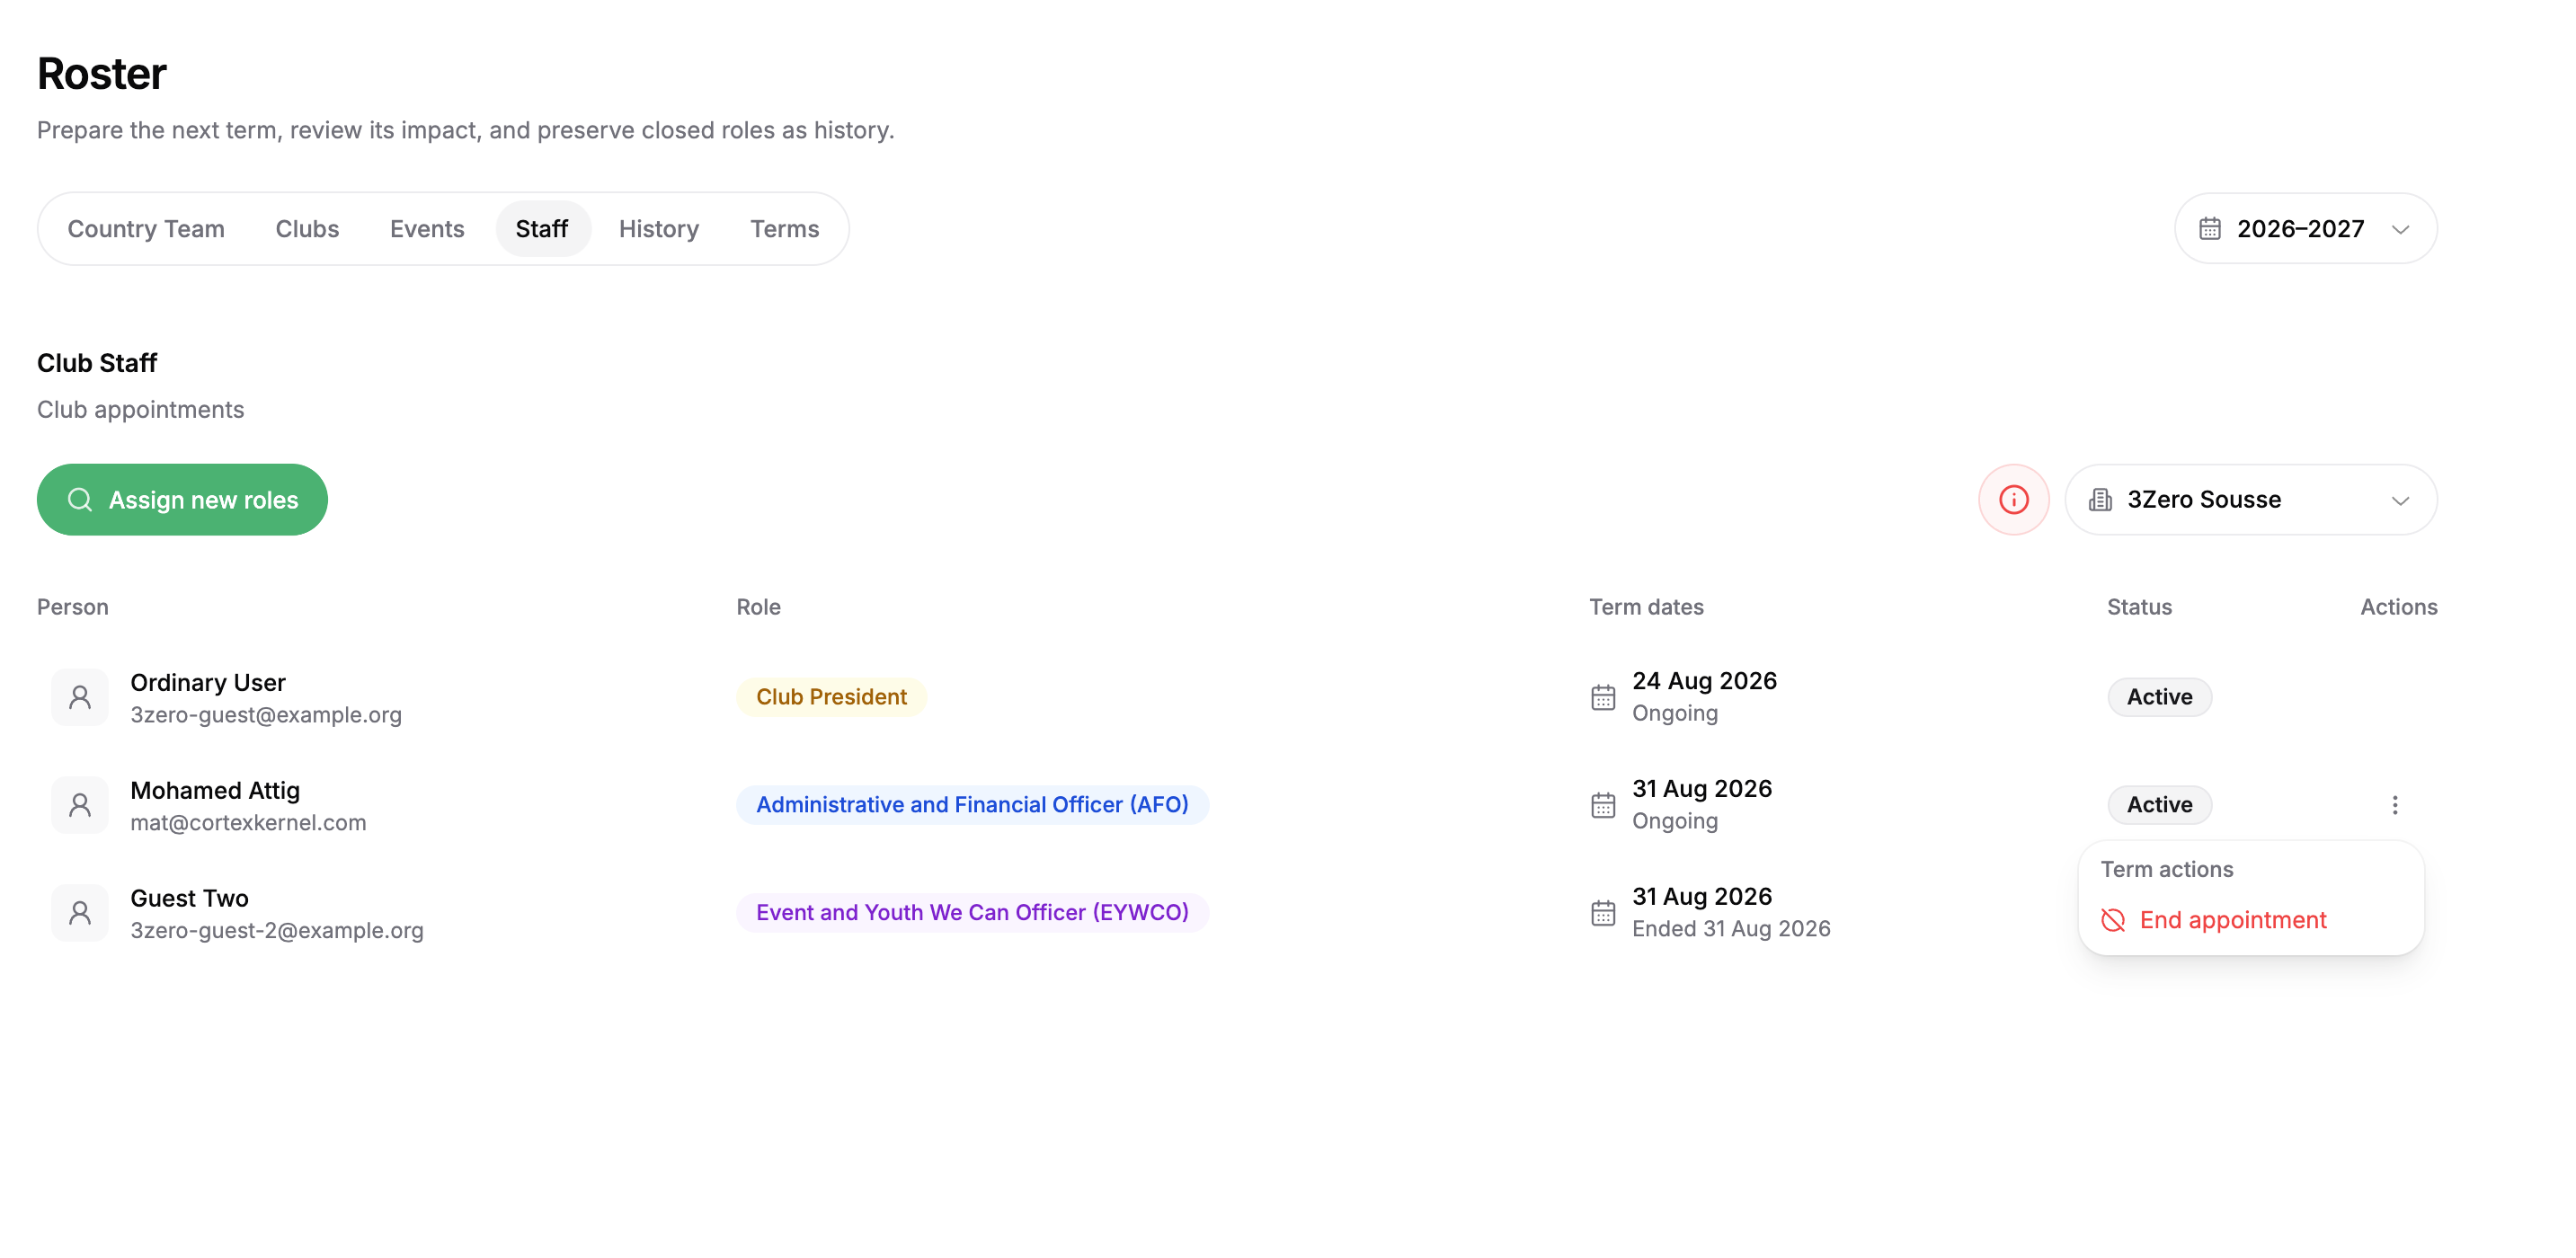Click the email mat@cortexkernel.com
This screenshot has width=2576, height=1258.
pyautogui.click(x=248, y=823)
